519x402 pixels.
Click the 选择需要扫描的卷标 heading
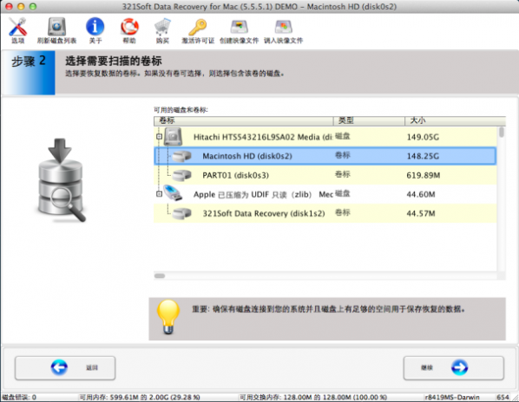(114, 61)
